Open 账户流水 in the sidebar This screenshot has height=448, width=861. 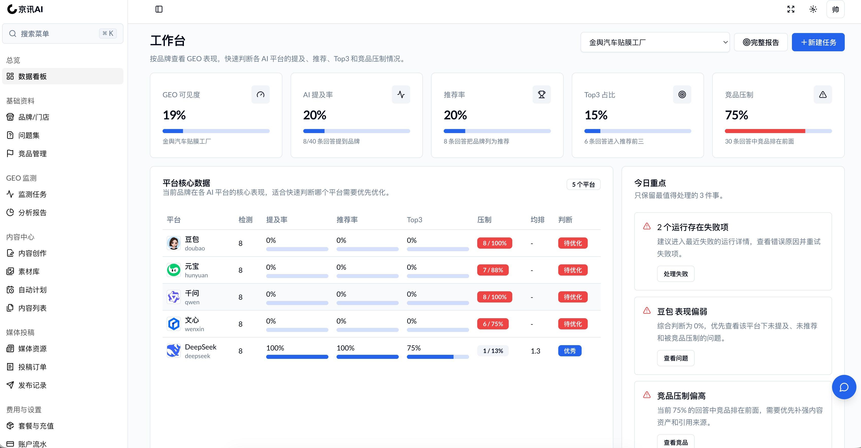63,443
